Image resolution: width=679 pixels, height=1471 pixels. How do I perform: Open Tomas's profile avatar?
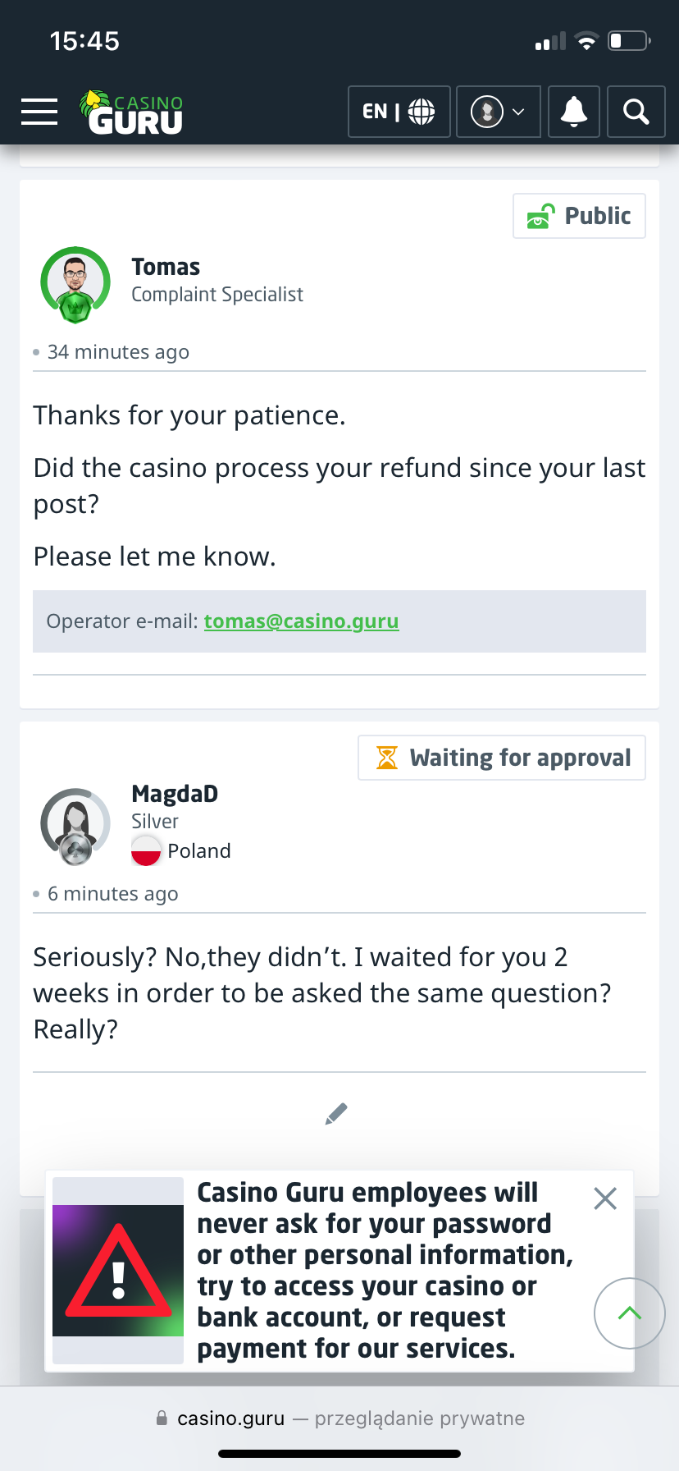click(x=75, y=283)
